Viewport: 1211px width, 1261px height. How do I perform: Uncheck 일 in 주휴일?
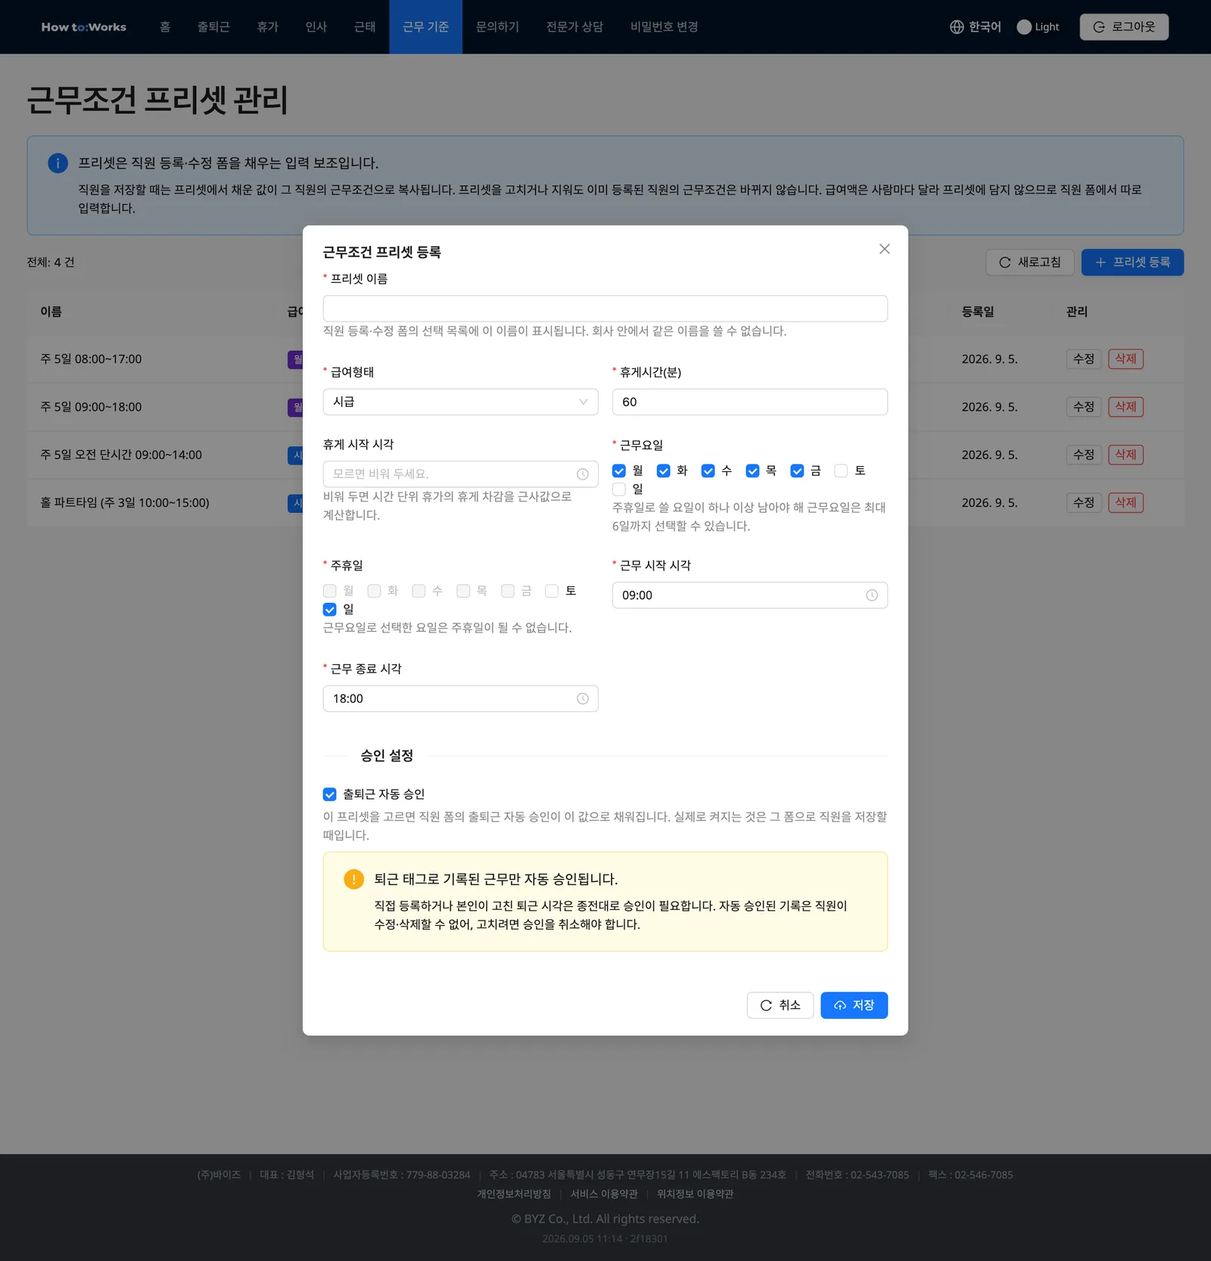tap(329, 610)
